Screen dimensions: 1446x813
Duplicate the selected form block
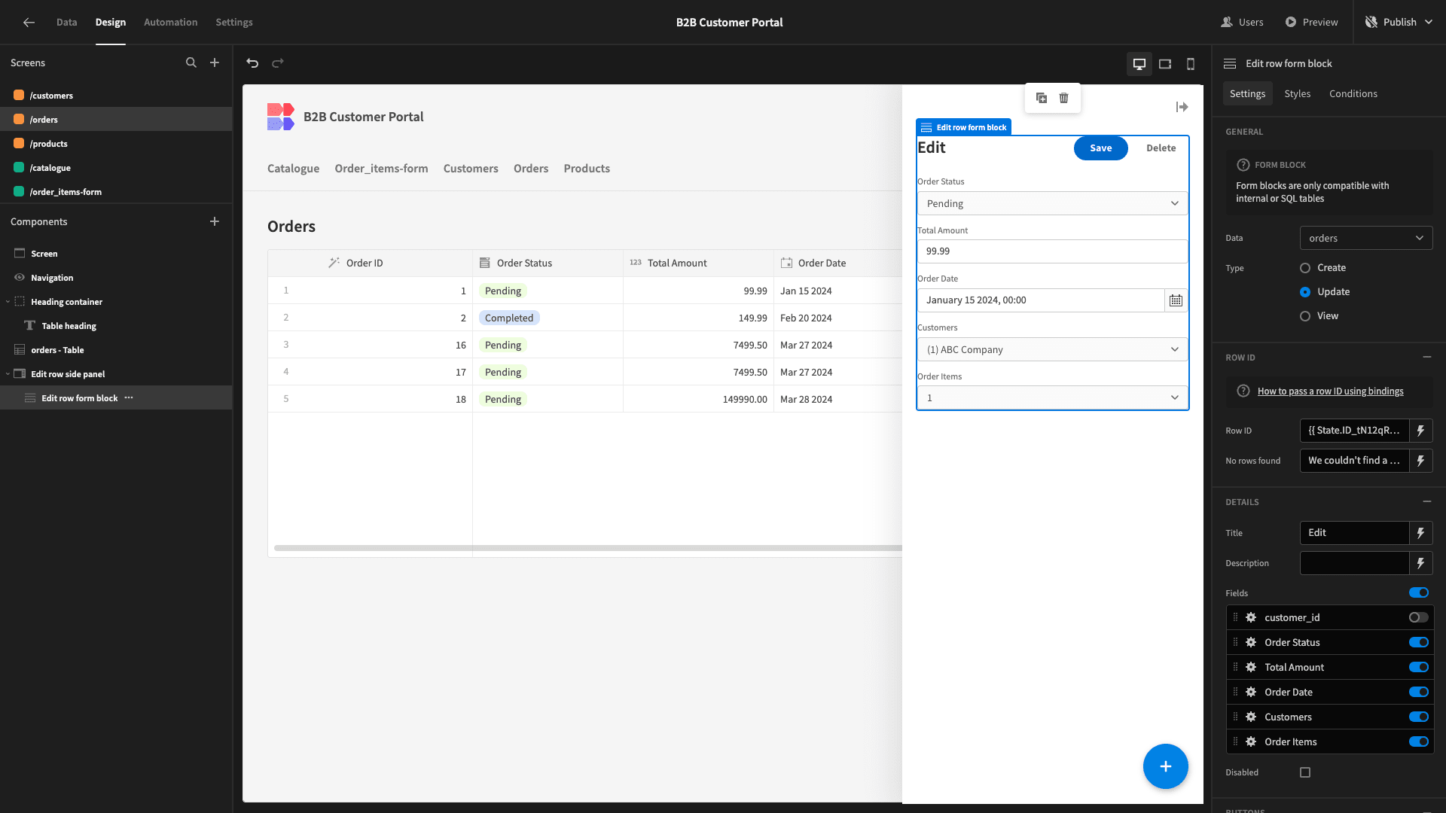click(1042, 98)
